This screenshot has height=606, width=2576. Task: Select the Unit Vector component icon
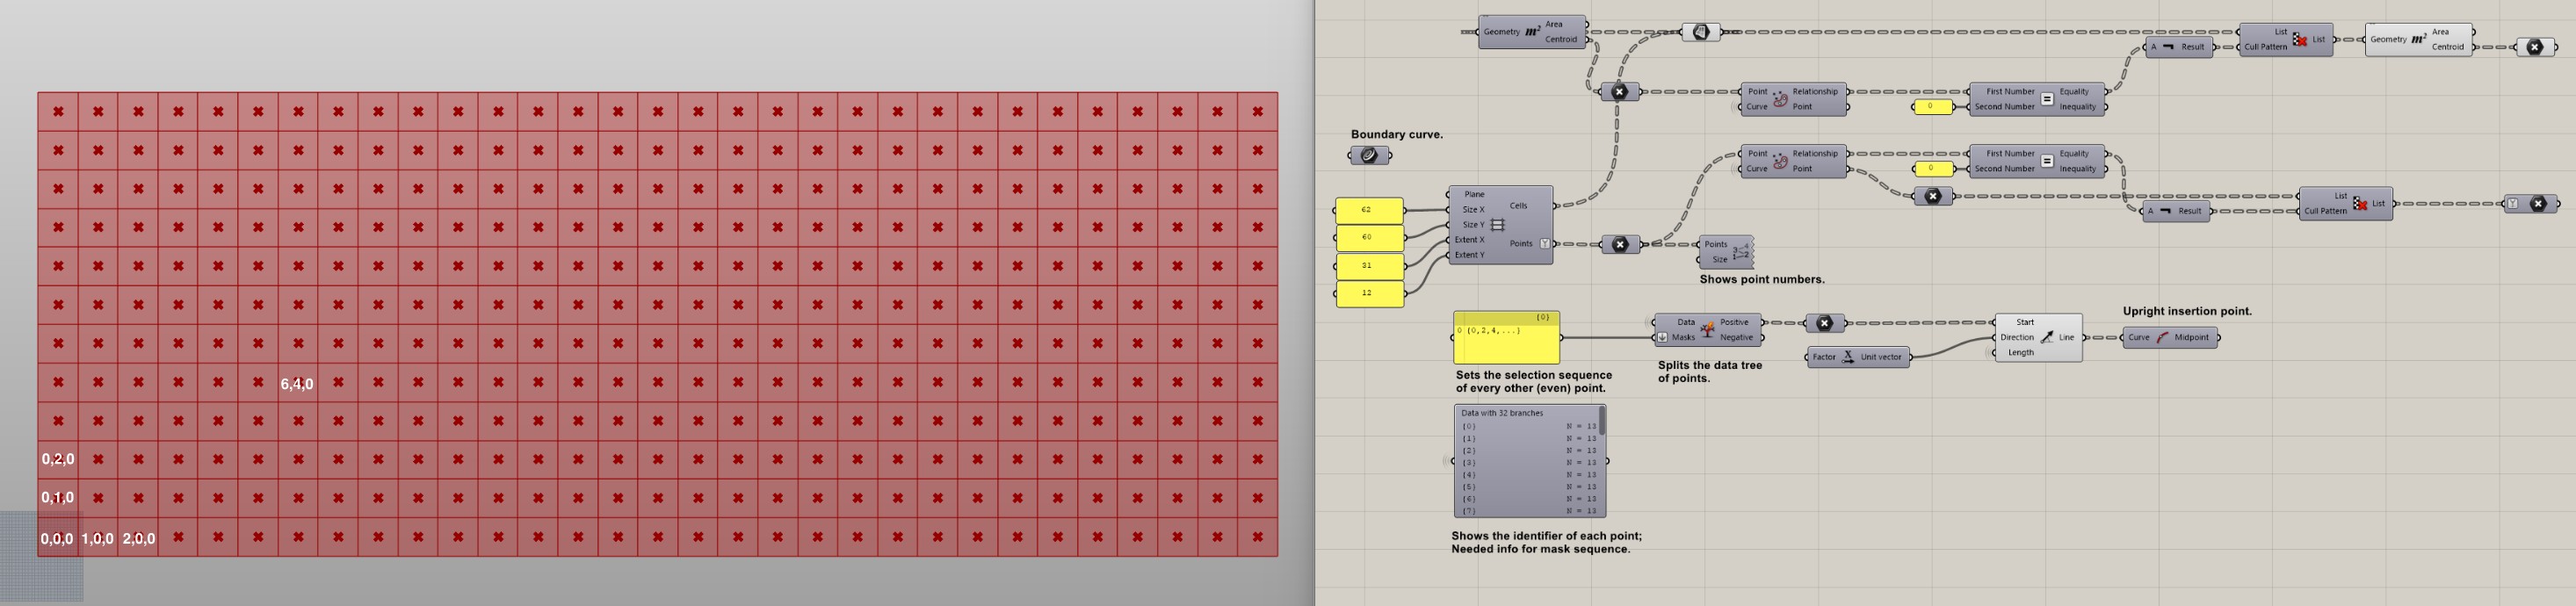pos(1848,357)
